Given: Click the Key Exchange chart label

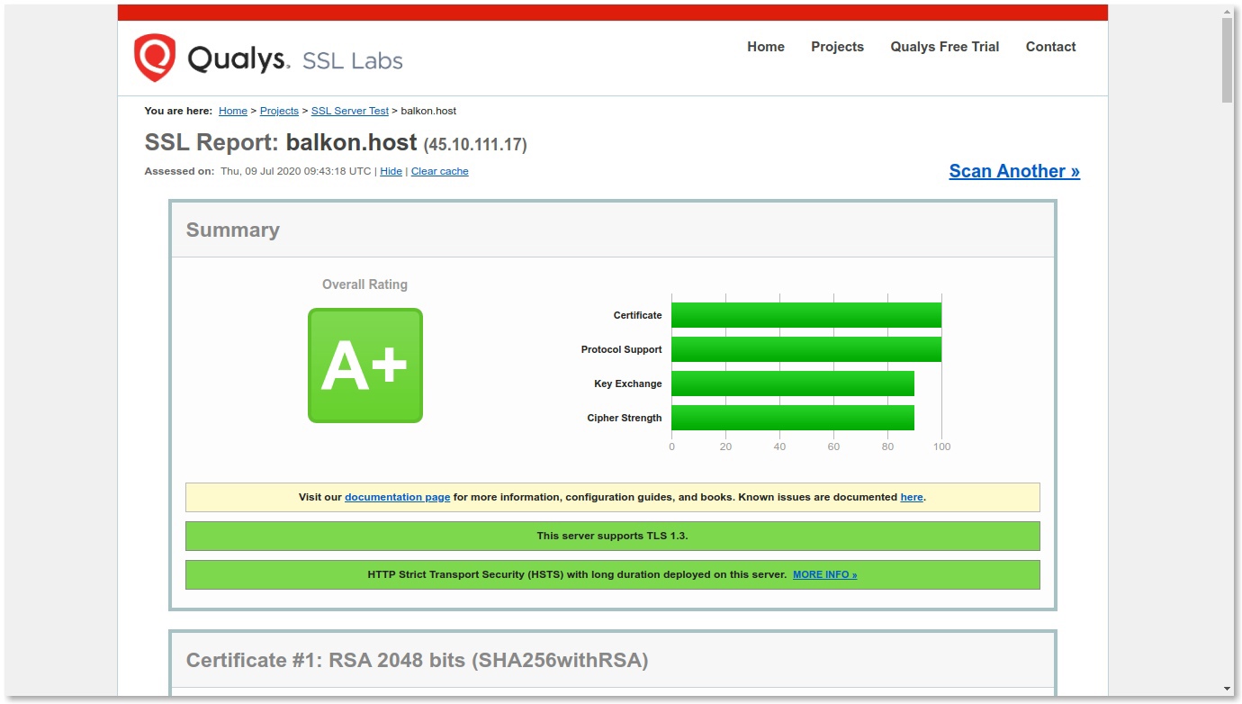Looking at the screenshot, I should coord(628,384).
